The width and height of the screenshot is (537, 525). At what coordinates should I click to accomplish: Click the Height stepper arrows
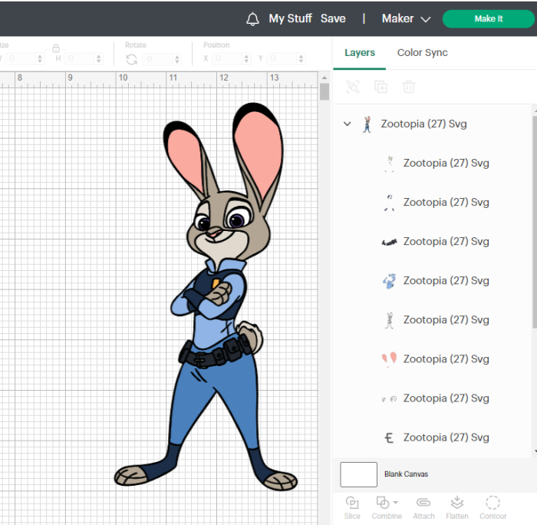coord(99,58)
